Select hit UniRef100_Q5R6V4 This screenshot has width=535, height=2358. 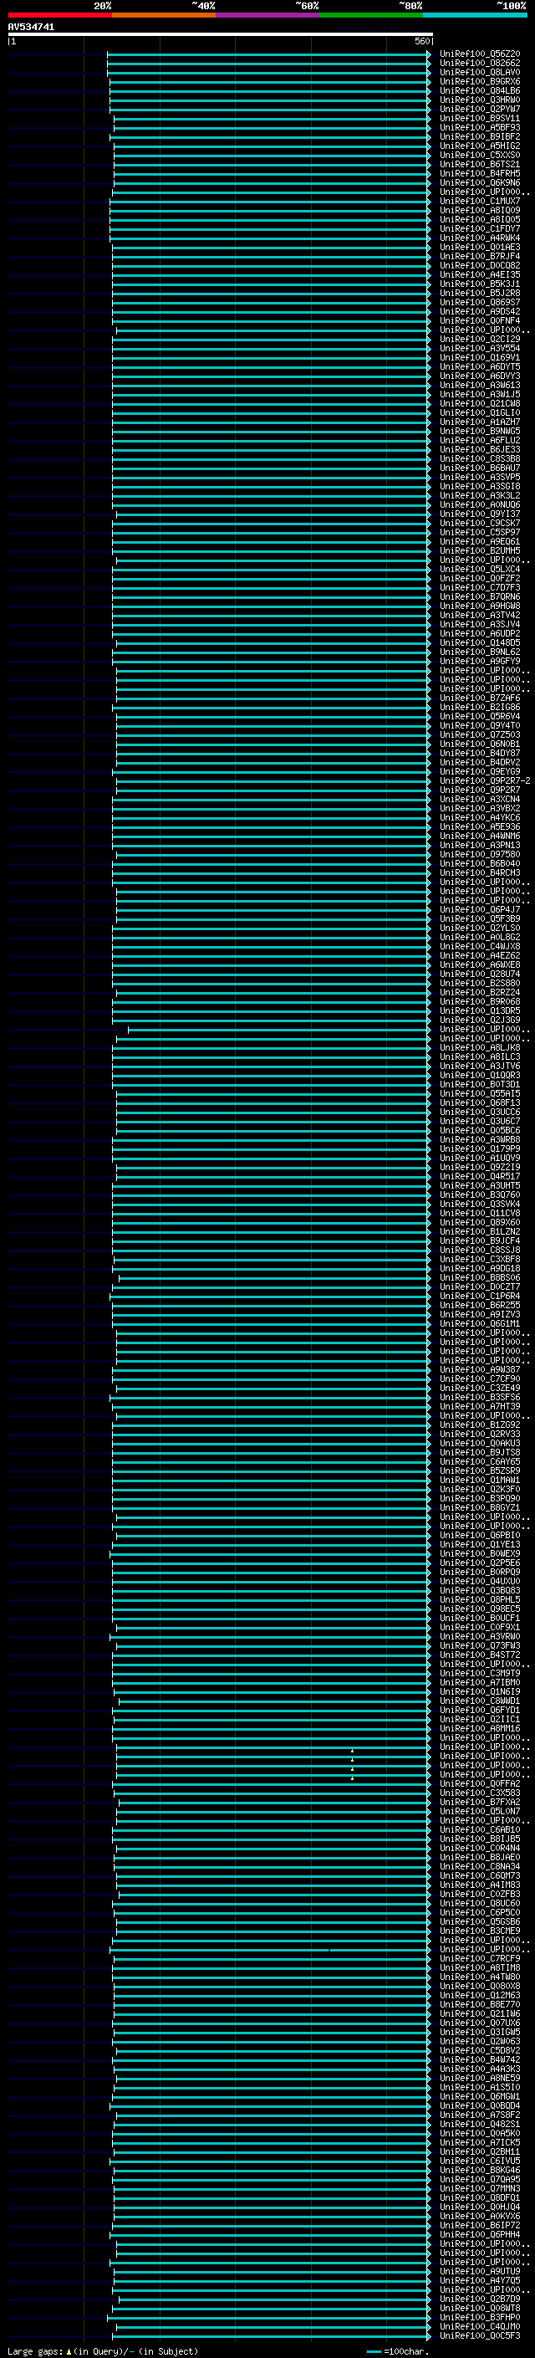click(480, 716)
